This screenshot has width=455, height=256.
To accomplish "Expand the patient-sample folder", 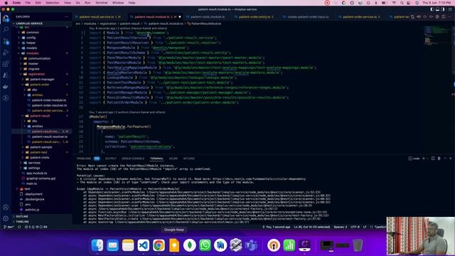I will point(41,147).
